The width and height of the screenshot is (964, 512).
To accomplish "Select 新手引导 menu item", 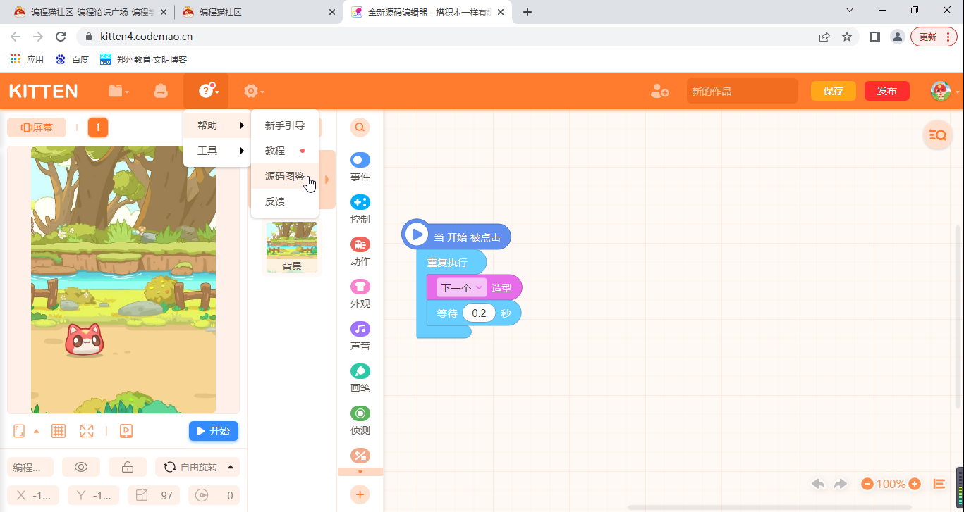I will coord(285,125).
